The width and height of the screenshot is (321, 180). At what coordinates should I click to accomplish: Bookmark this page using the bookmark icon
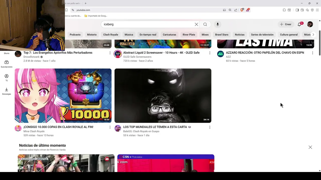tap(66, 10)
